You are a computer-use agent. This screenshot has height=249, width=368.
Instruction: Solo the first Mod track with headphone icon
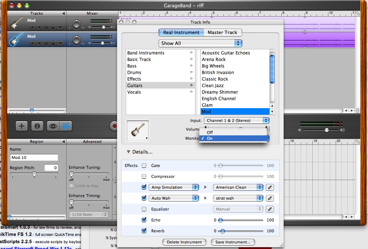click(46, 28)
